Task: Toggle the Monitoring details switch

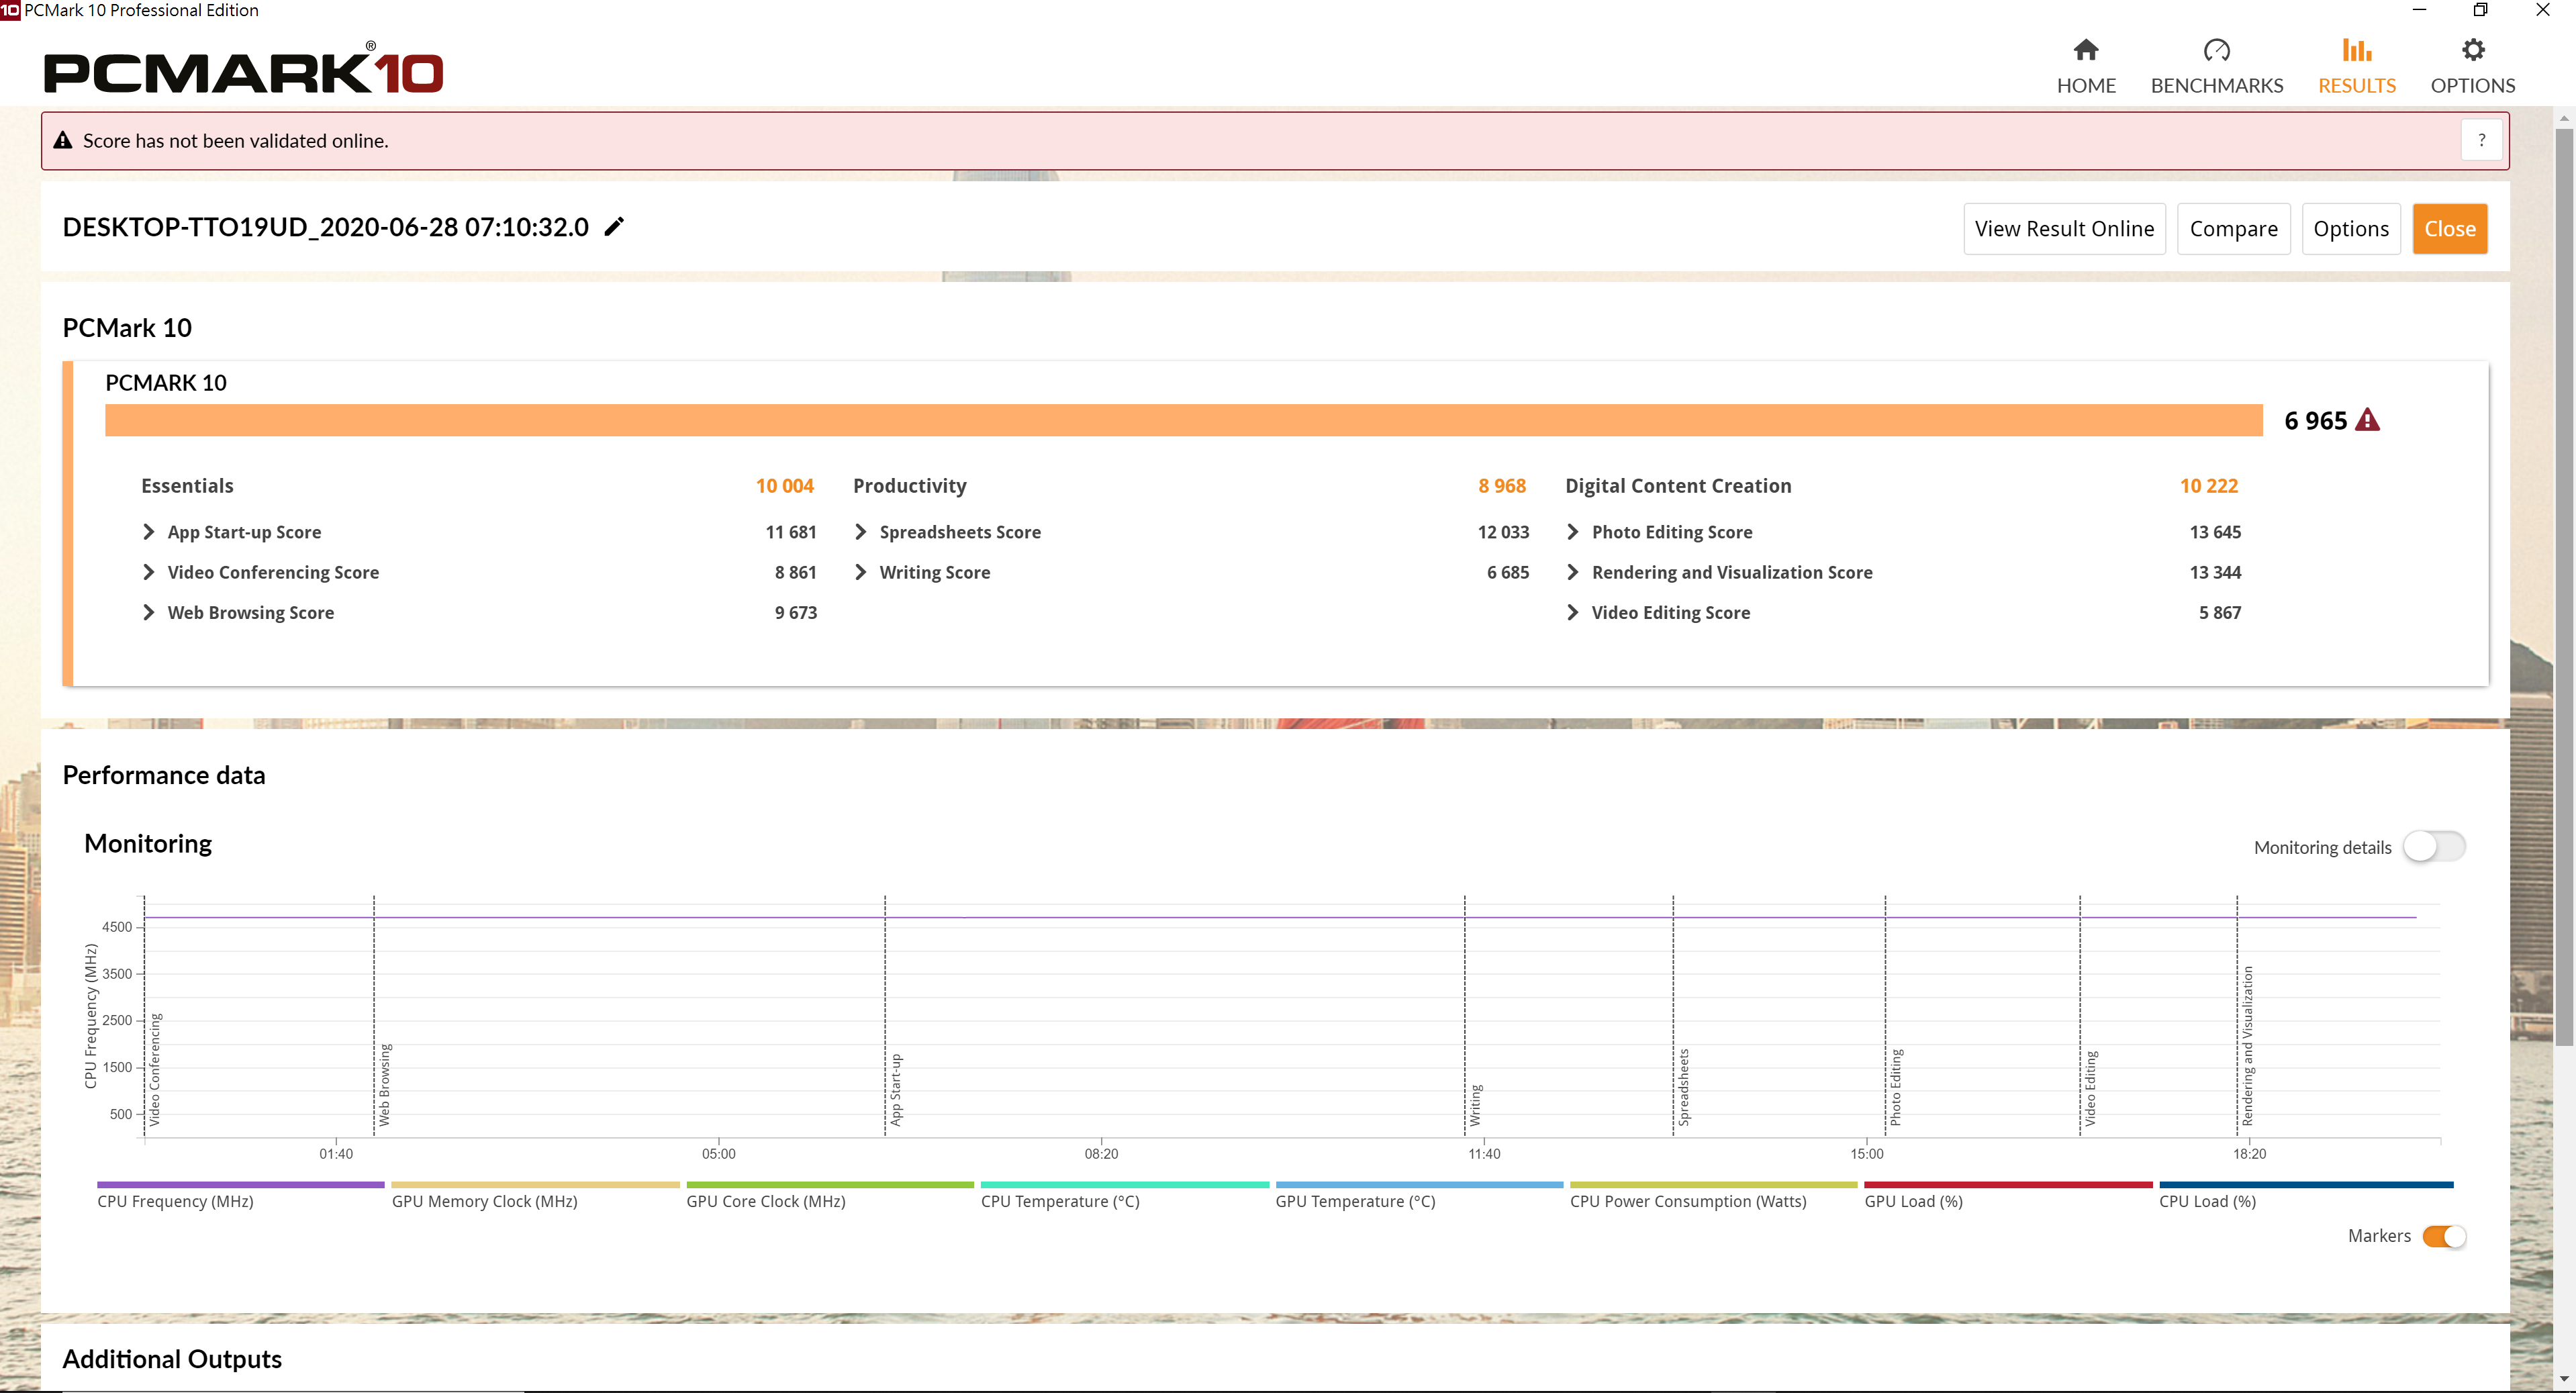Action: (x=2434, y=847)
